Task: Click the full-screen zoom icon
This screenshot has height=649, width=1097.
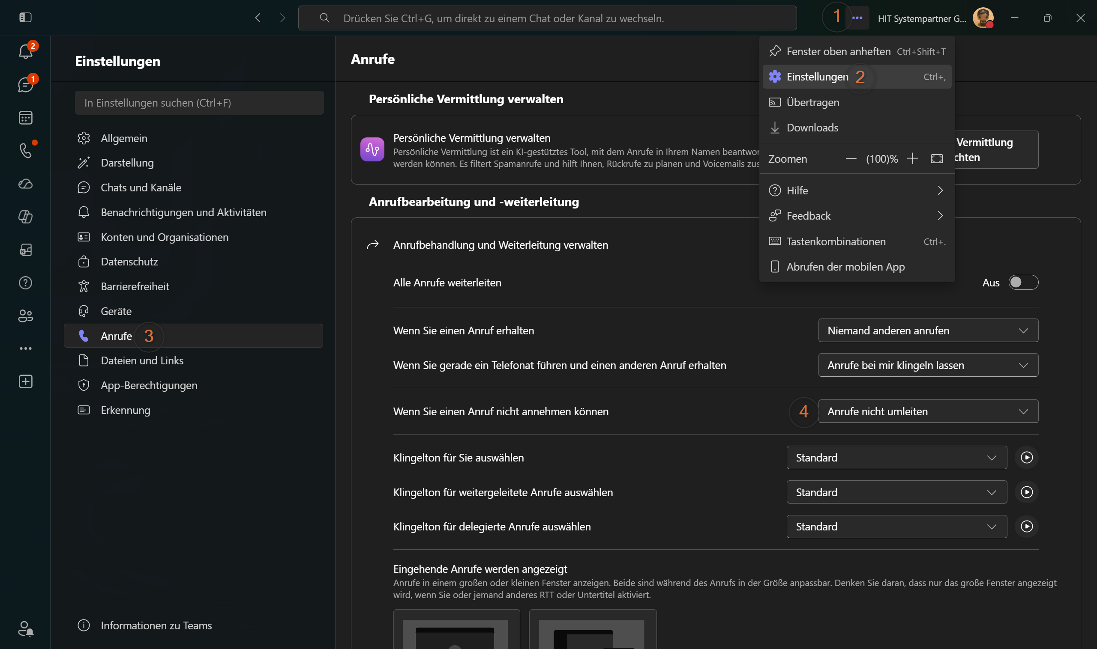Action: 937,159
